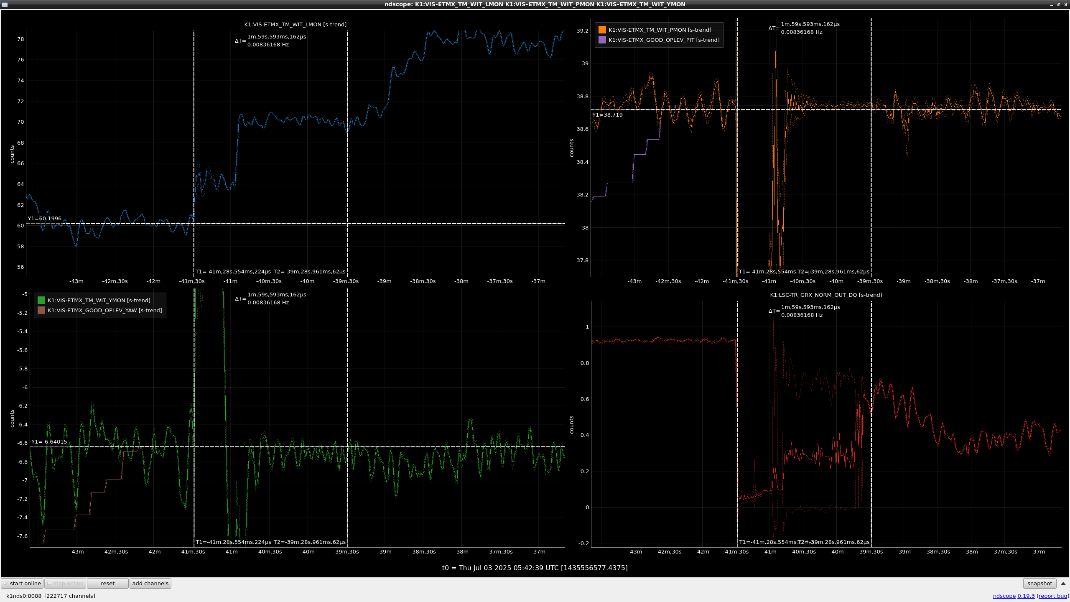Select K1:VIS-ETMX_TM_WIT_PMON legend label
Screen dimensions: 1070x602
[x=660, y=30]
